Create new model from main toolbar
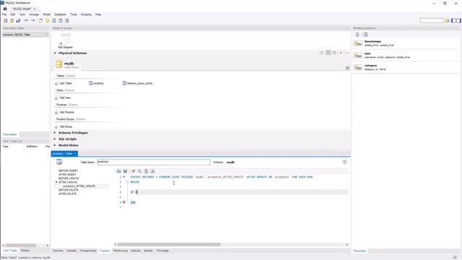The image size is (462, 260). (x=6, y=21)
